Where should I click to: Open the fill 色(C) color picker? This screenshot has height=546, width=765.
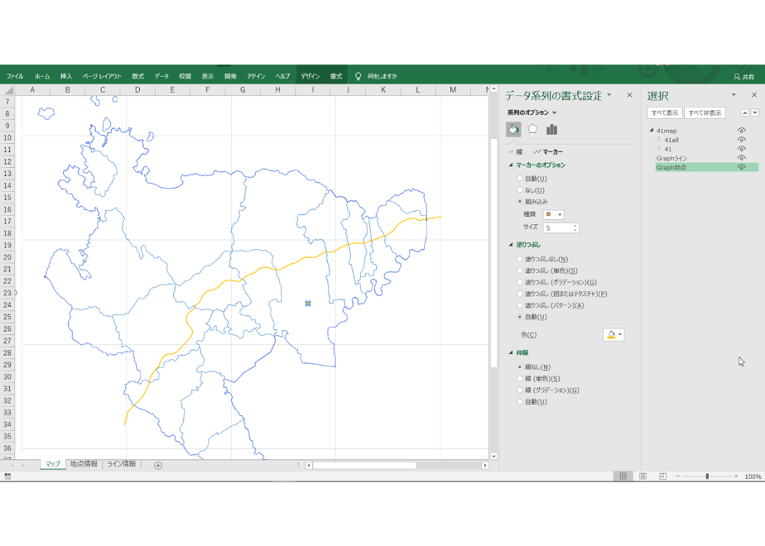click(613, 334)
